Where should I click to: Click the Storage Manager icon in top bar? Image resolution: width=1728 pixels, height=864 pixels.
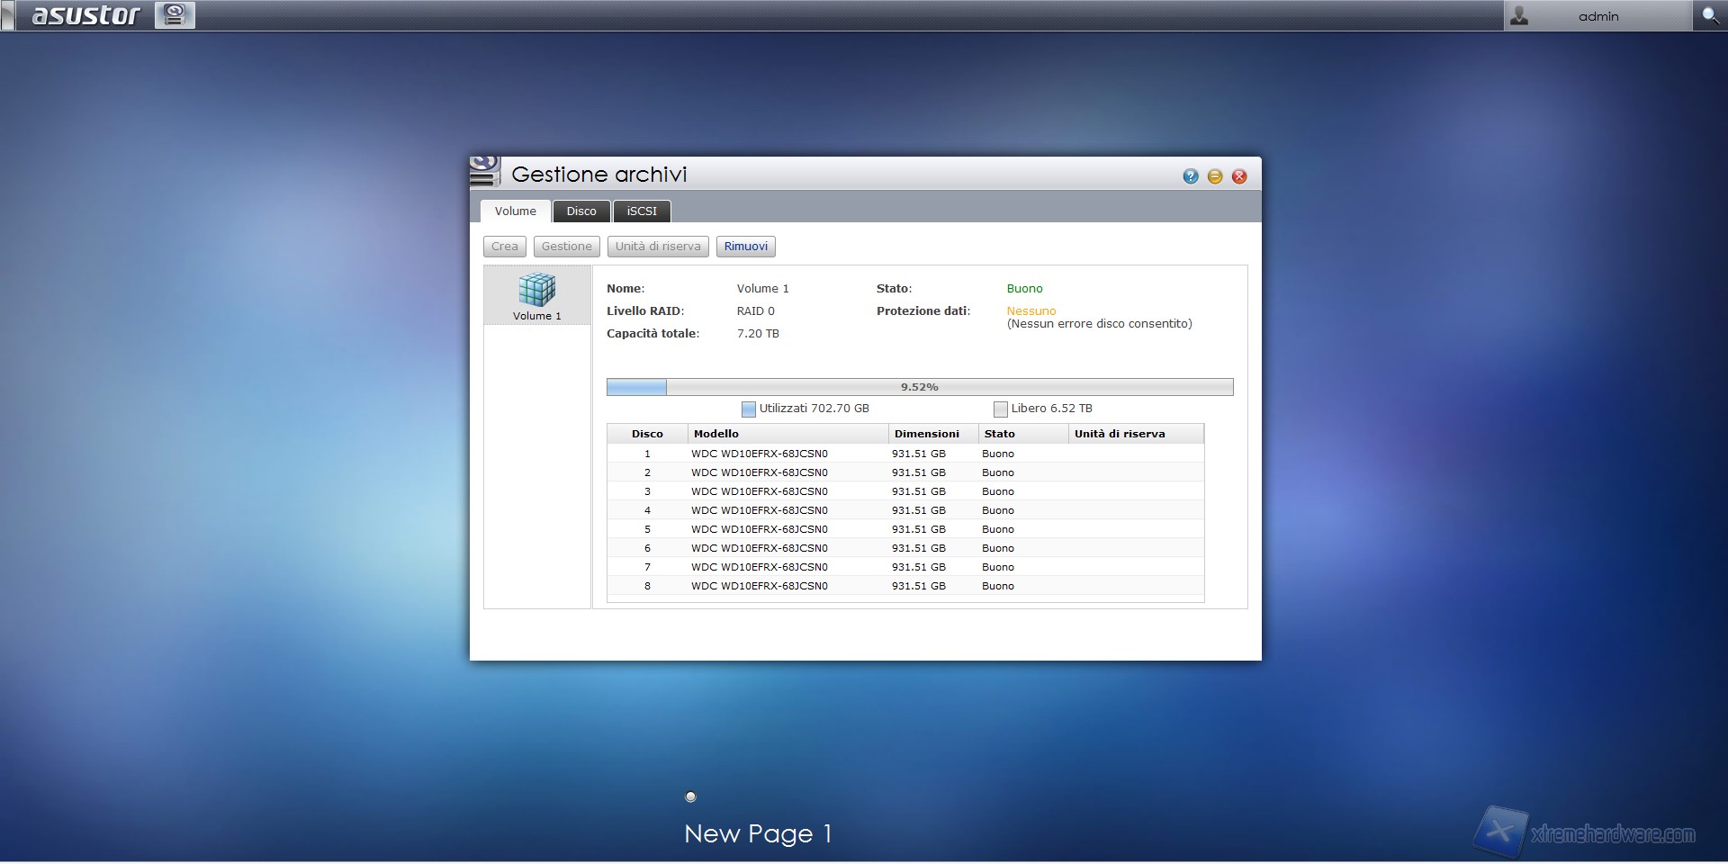(x=175, y=15)
